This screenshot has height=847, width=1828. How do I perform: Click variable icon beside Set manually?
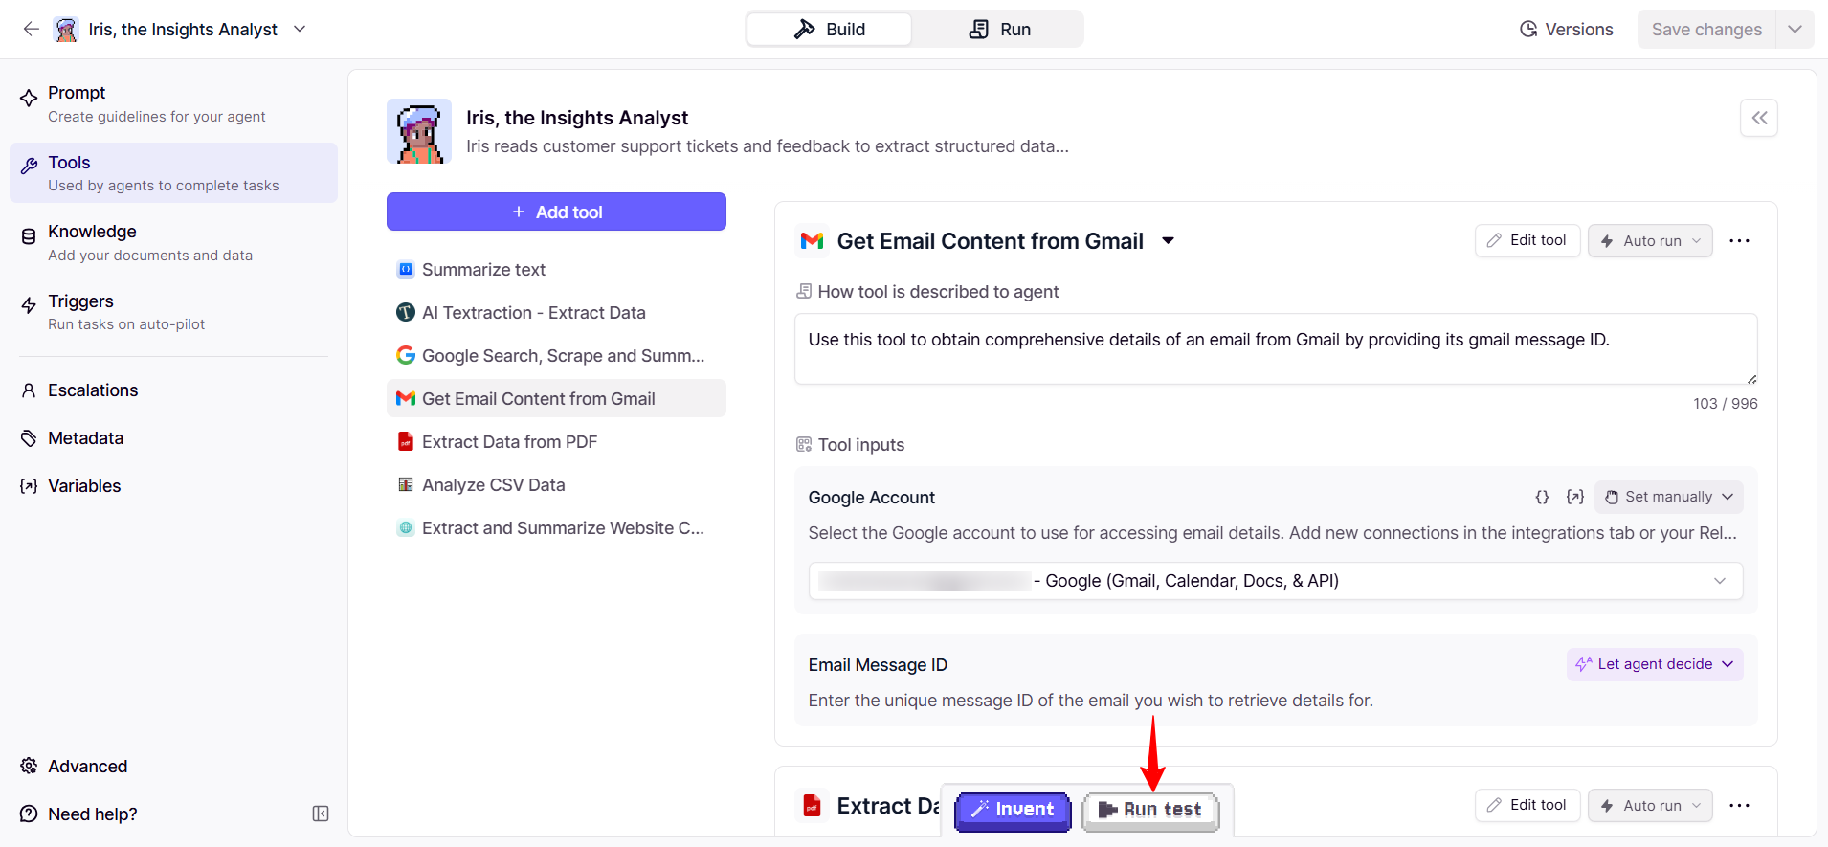pyautogui.click(x=1574, y=497)
